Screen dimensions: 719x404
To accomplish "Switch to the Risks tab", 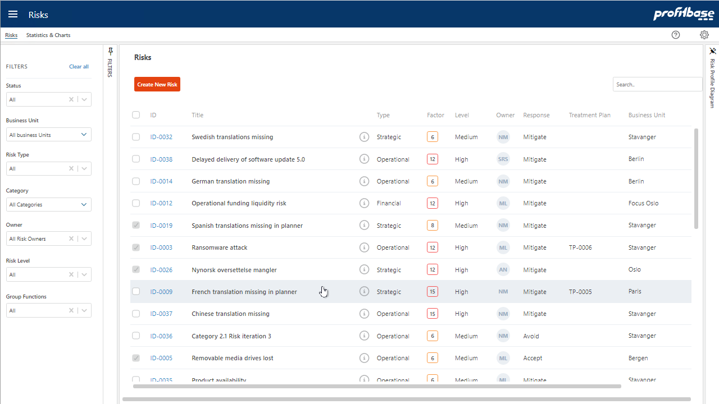I will (x=11, y=35).
